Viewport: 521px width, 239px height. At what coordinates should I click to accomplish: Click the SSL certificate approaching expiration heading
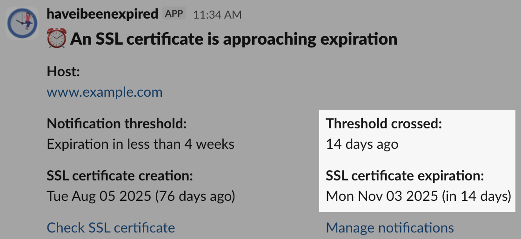pos(234,39)
